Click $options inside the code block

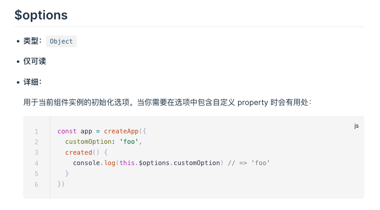pos(154,163)
